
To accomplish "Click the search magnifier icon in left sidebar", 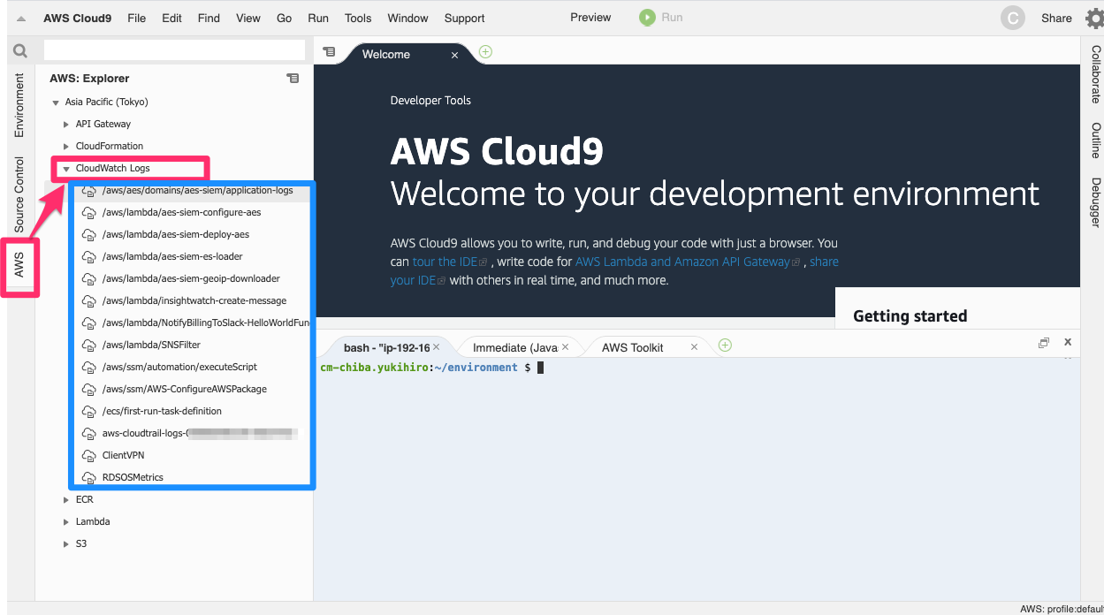I will (19, 49).
